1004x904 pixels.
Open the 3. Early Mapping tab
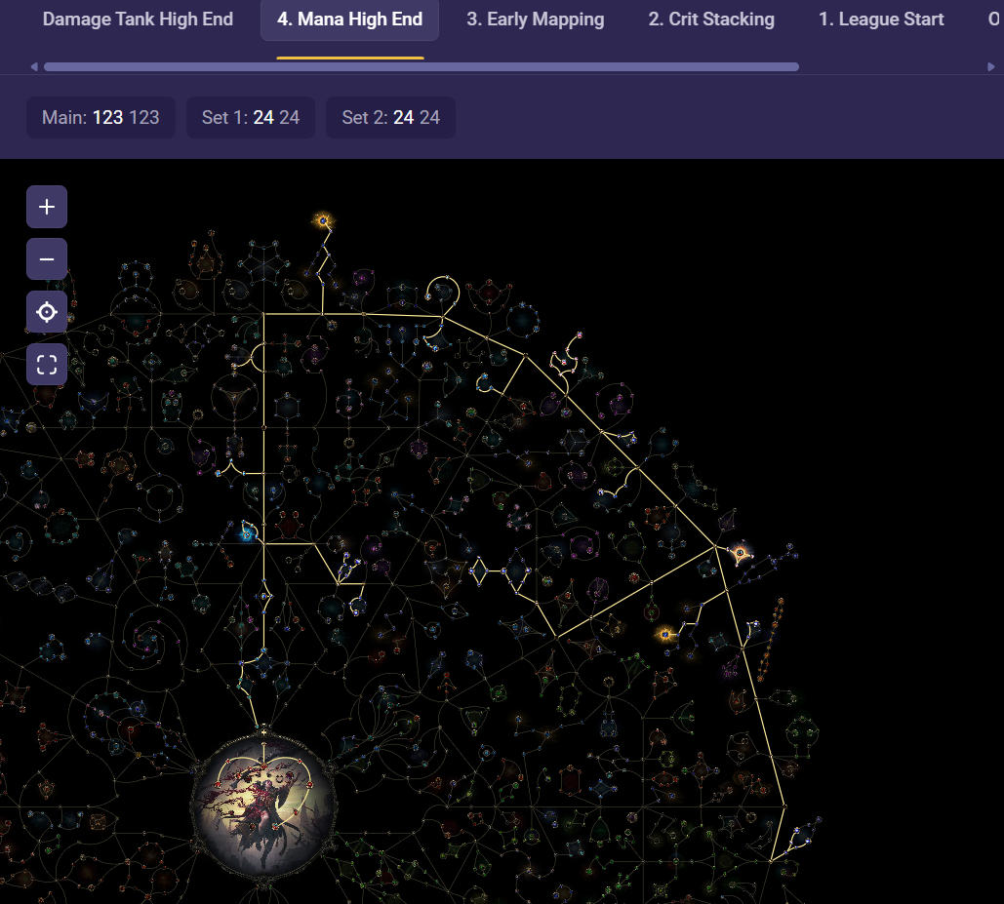coord(535,20)
